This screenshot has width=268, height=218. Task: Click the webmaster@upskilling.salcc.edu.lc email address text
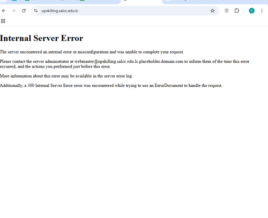click(129, 62)
